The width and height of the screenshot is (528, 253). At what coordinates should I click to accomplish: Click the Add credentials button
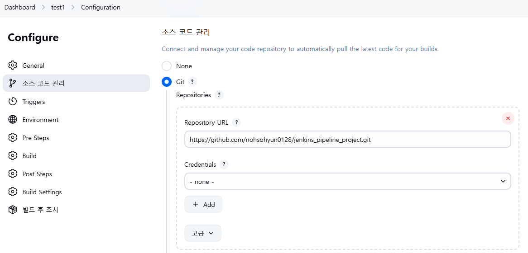(203, 204)
